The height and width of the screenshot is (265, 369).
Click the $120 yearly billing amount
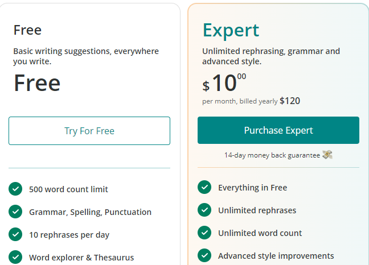point(290,101)
